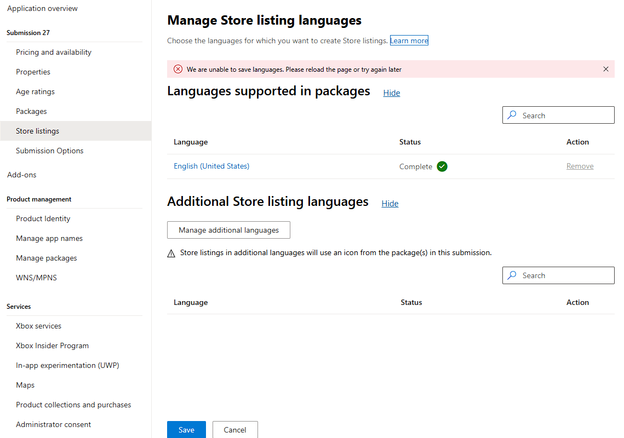Hide the Additional Store listing languages section

click(x=390, y=203)
